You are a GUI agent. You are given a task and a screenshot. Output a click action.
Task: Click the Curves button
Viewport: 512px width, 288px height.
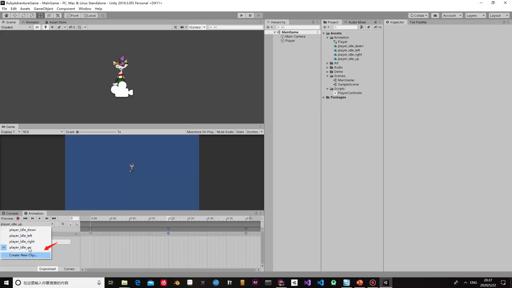(69, 269)
